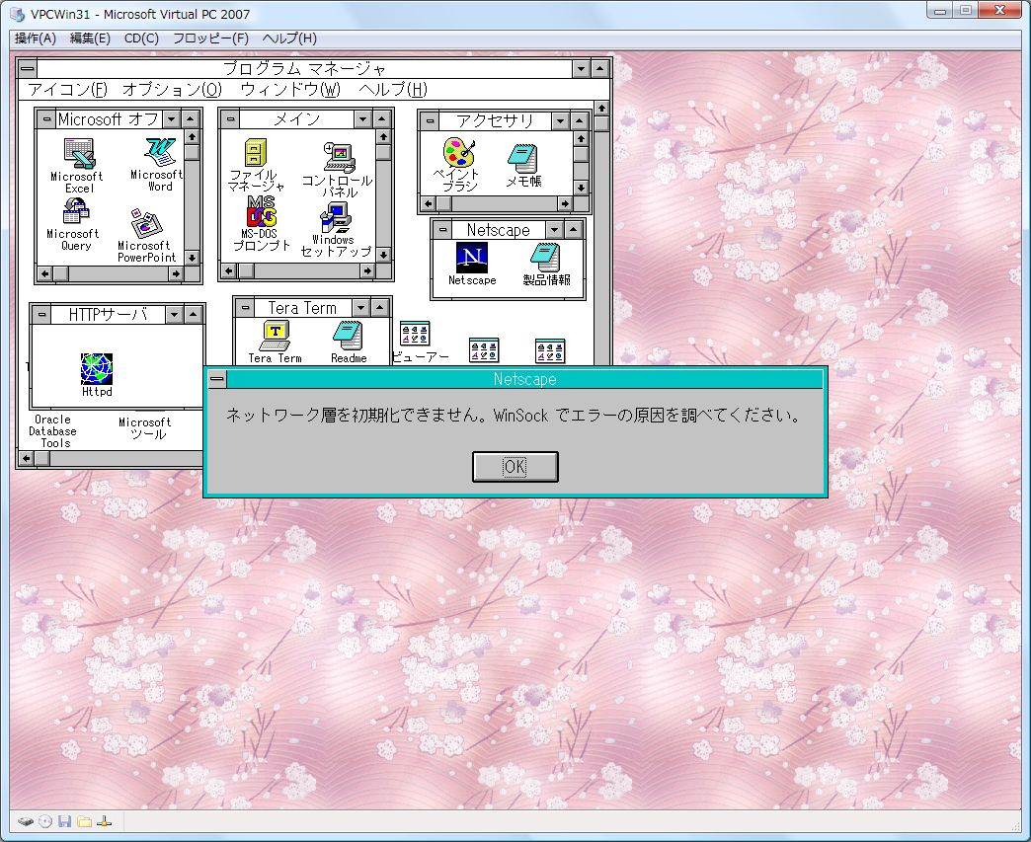Open Program Manager's ヘルプ(H) menu

click(x=393, y=90)
